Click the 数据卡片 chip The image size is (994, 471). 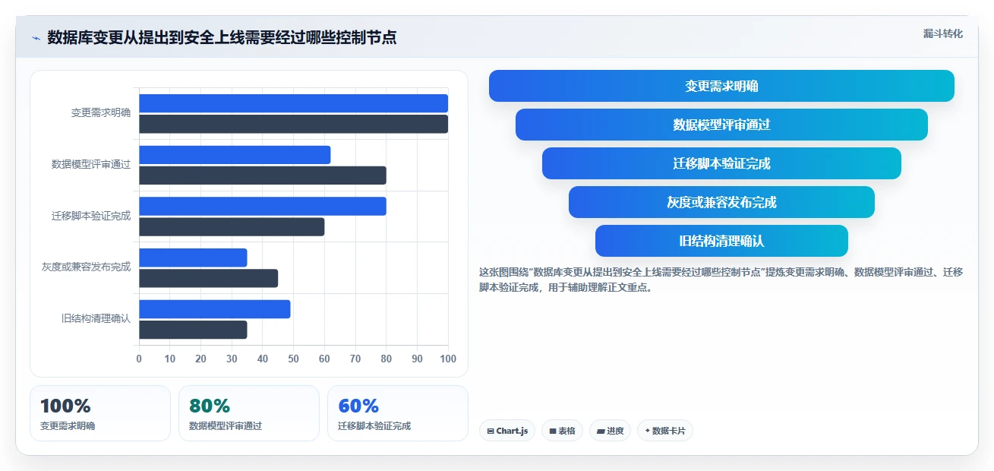[665, 431]
